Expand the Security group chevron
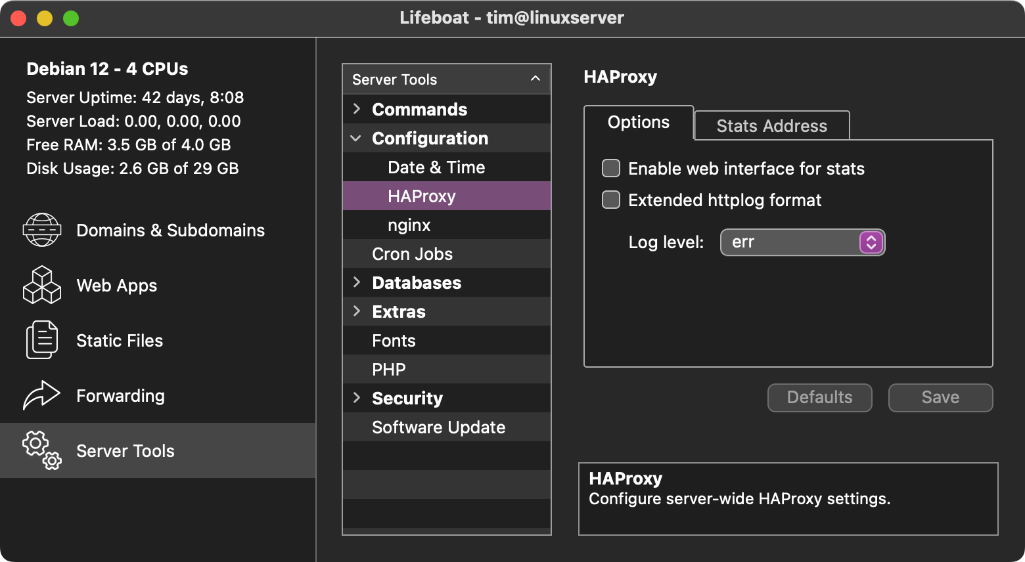The width and height of the screenshot is (1025, 562). pyautogui.click(x=357, y=398)
